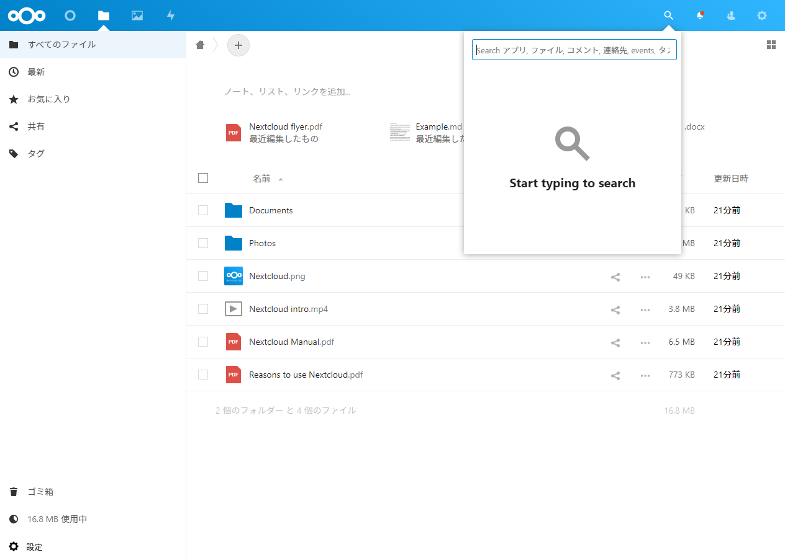Select すべてのファイル in sidebar

(x=93, y=45)
